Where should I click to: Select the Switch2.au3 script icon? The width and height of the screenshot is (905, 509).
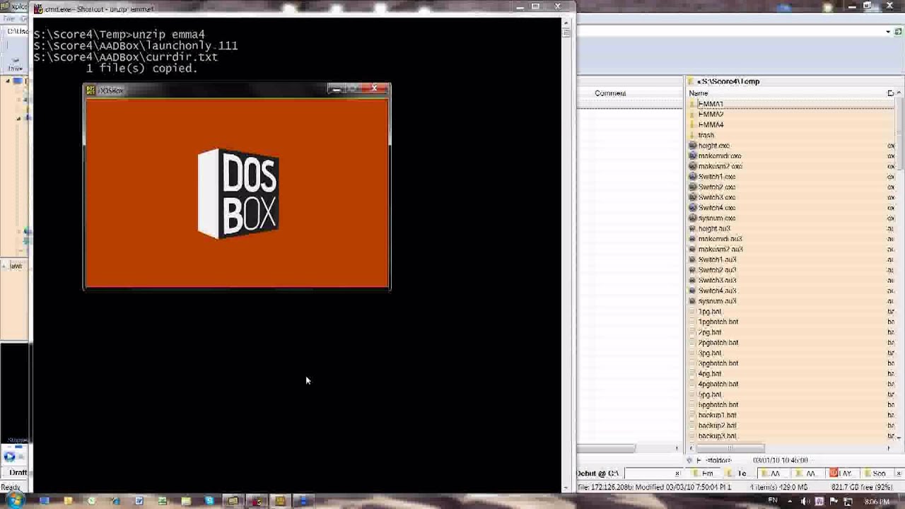[693, 270]
